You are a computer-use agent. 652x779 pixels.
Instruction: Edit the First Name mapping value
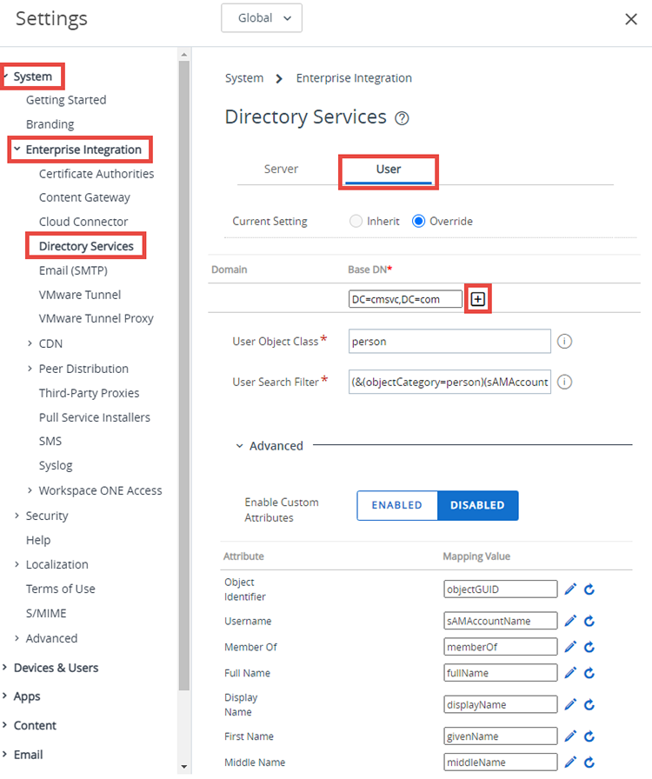click(x=570, y=736)
